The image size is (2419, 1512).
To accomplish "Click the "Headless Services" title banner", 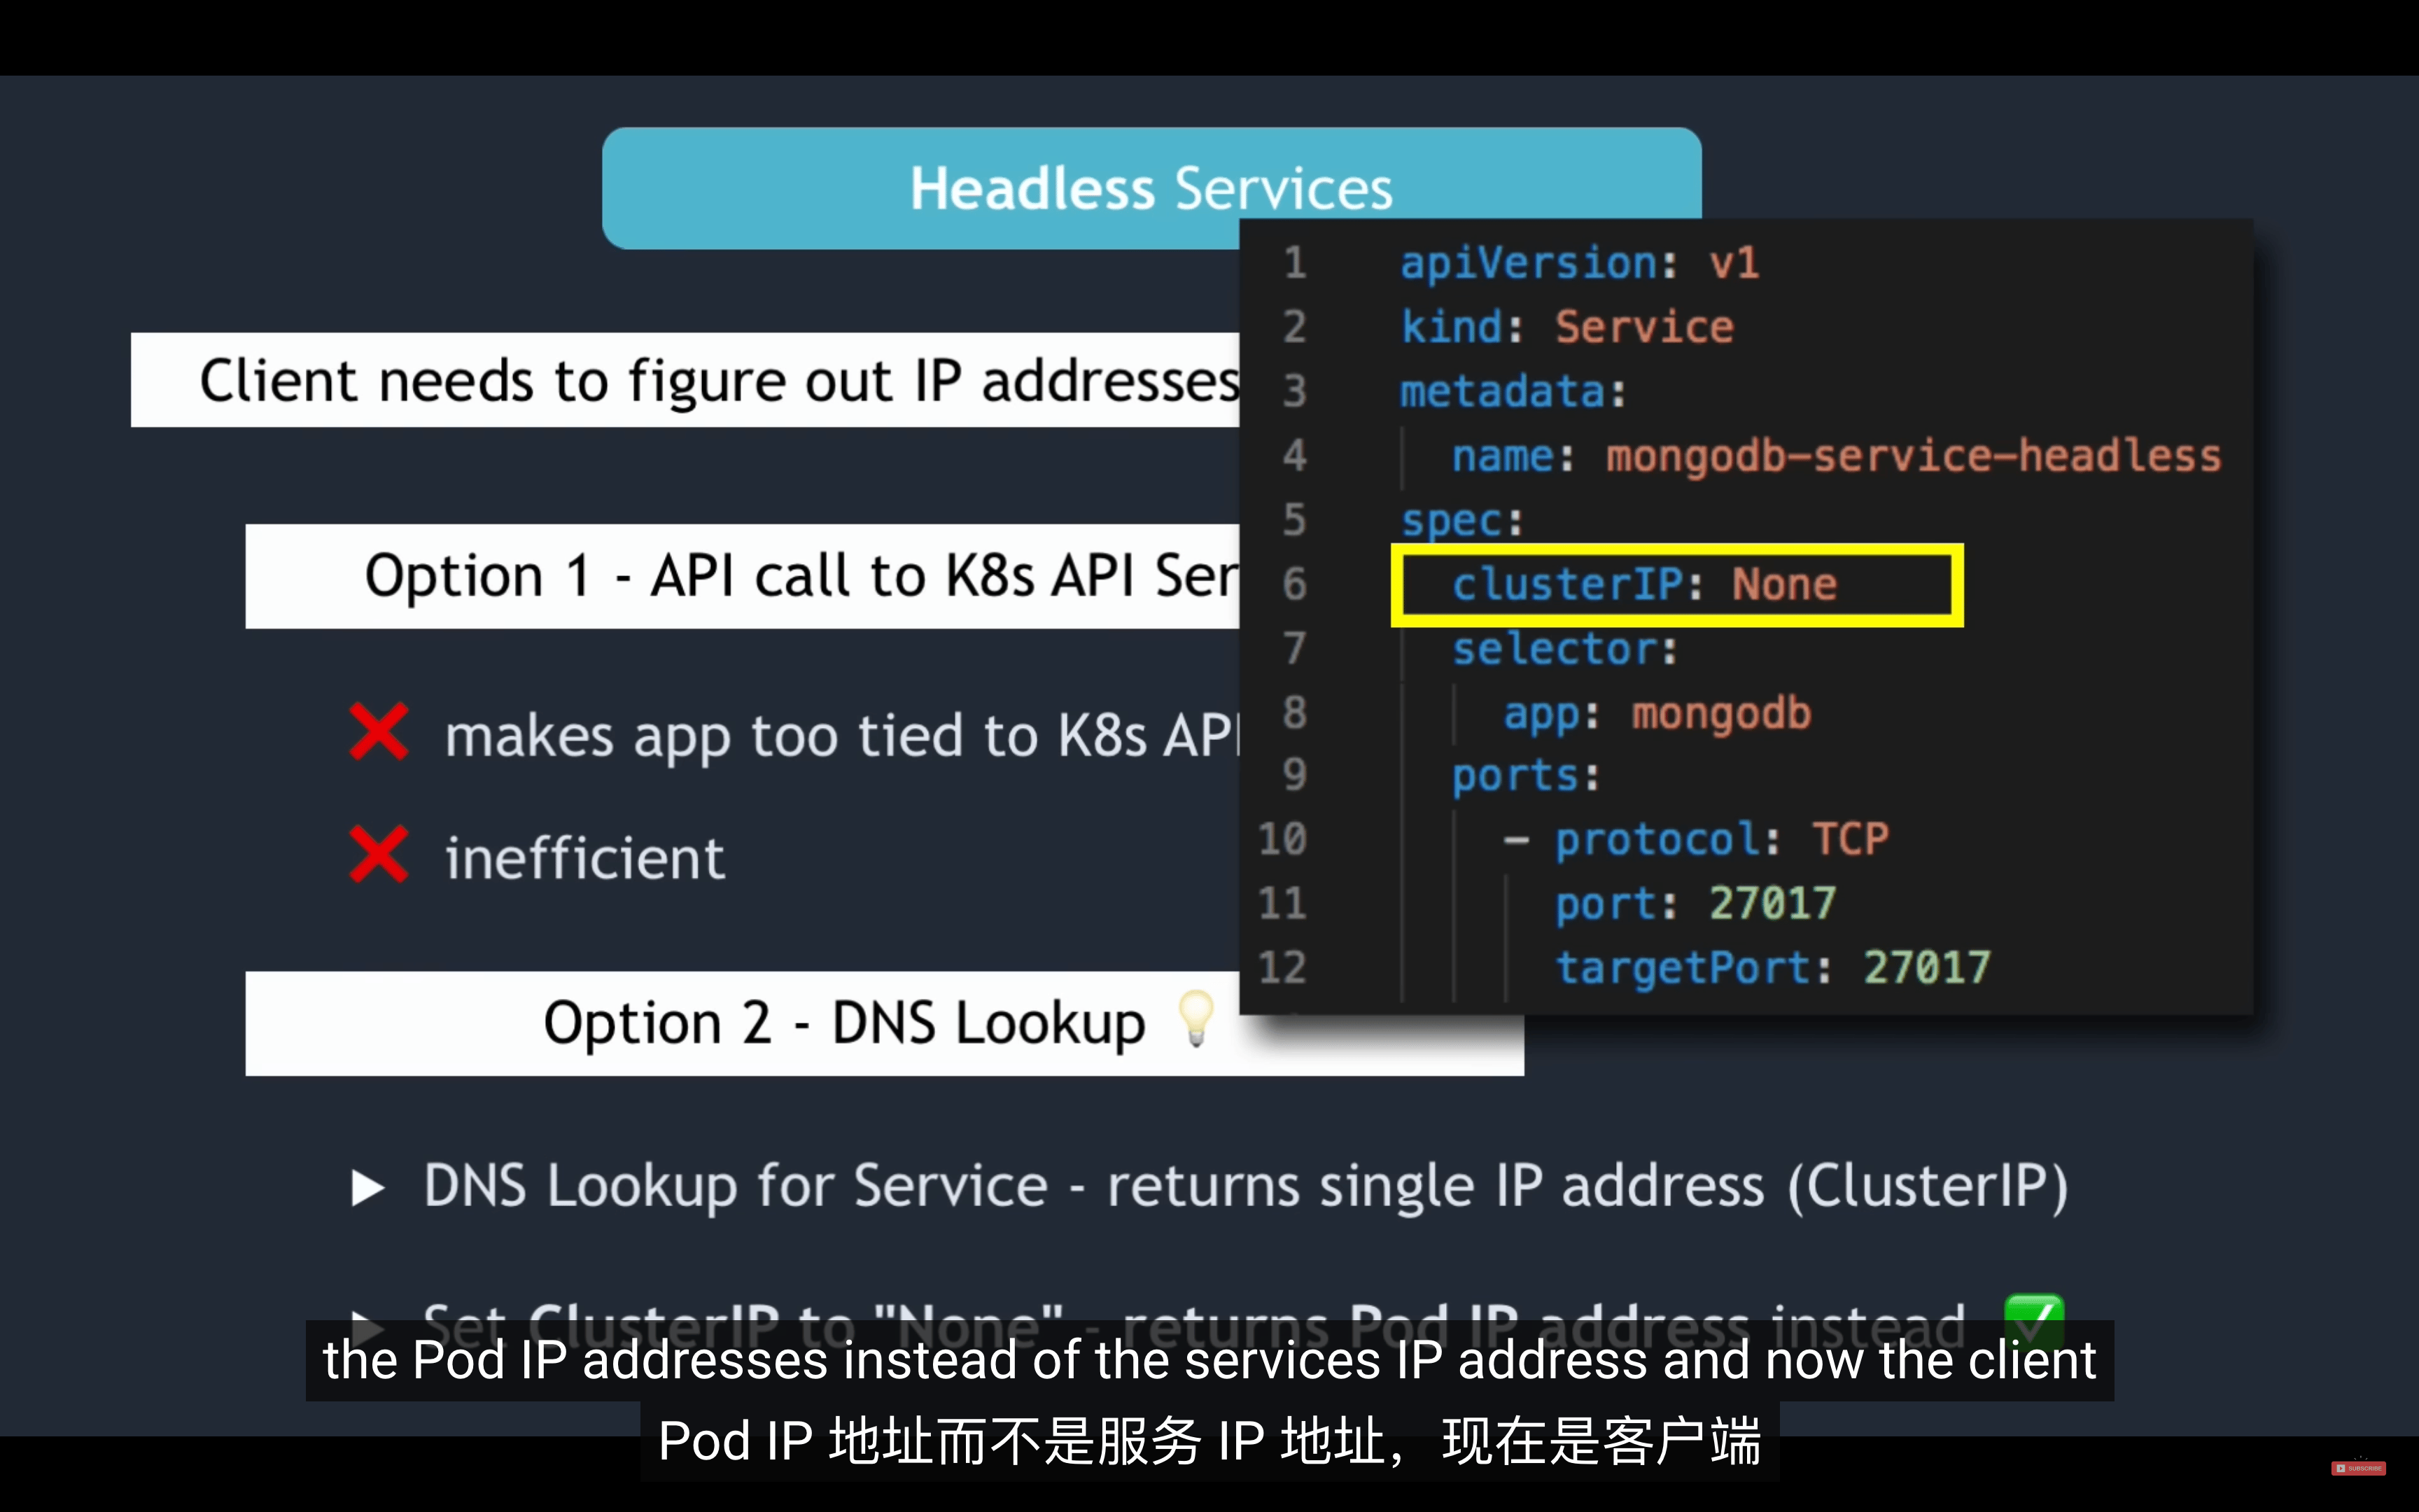I will coord(1151,188).
